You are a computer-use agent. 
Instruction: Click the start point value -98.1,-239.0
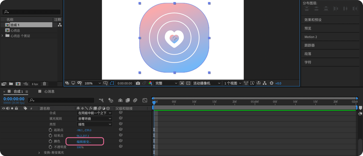click(84, 130)
